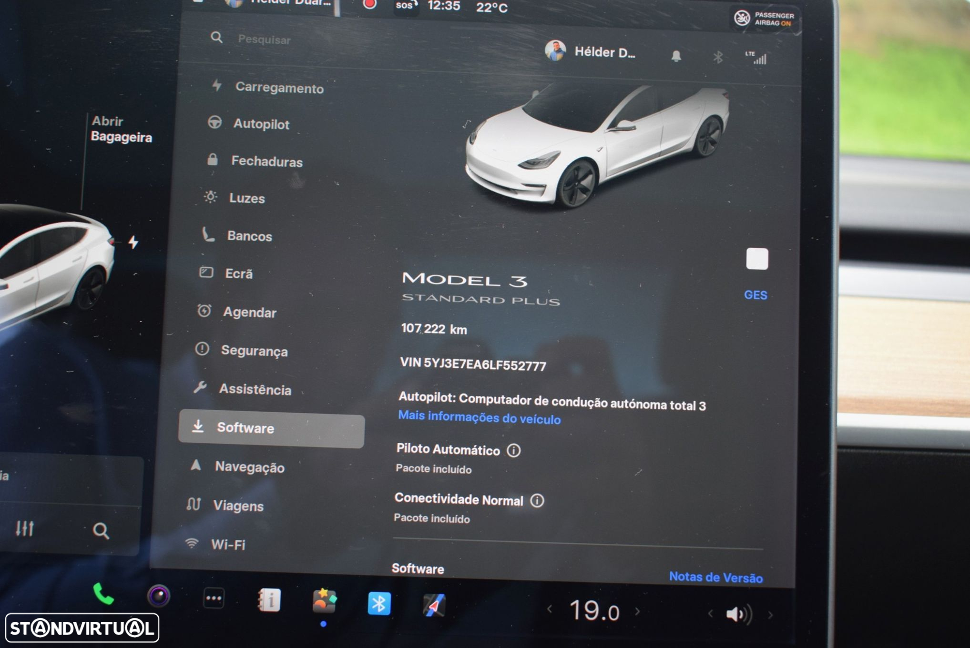Open Notas de Versão link
This screenshot has width=970, height=648.
[x=715, y=577]
